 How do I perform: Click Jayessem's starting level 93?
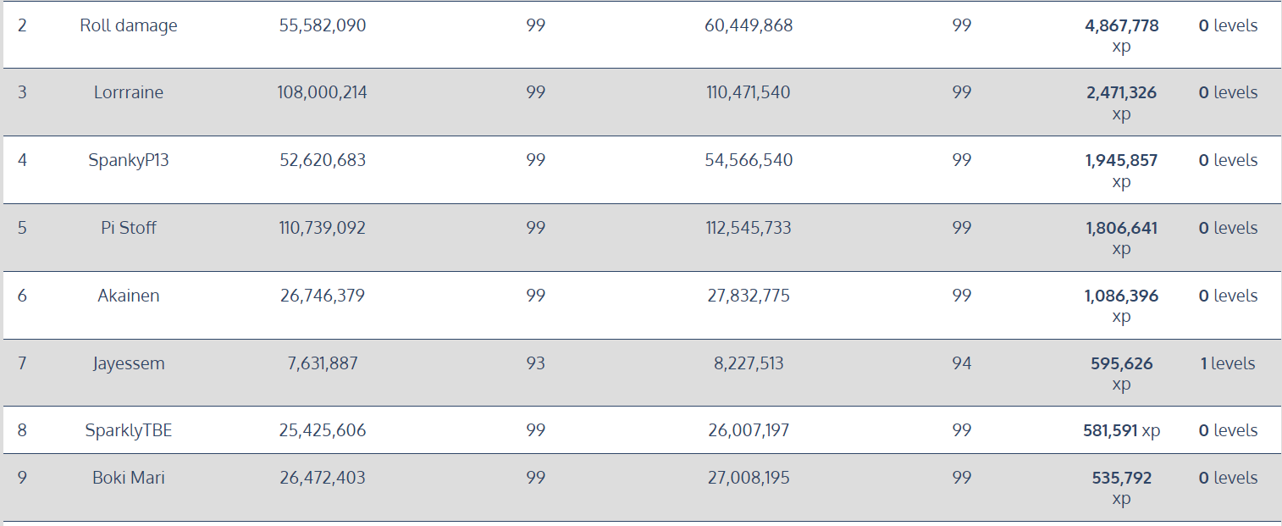pos(535,363)
